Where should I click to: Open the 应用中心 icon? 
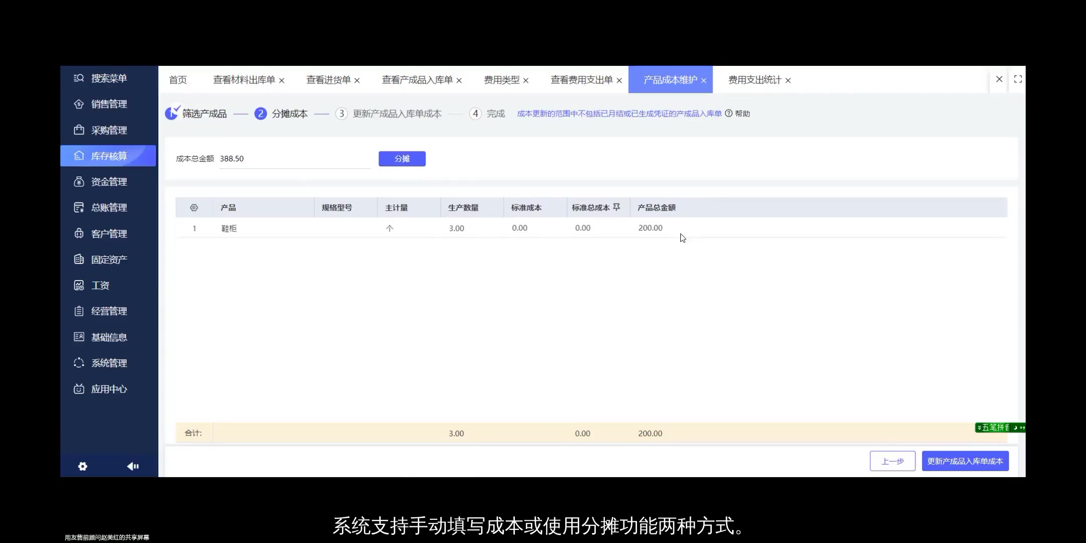(x=79, y=389)
